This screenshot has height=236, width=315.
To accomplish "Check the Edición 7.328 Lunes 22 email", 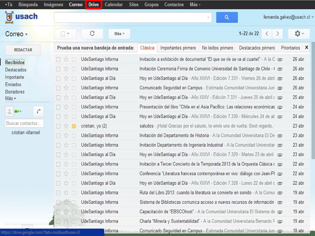I will [58, 183].
